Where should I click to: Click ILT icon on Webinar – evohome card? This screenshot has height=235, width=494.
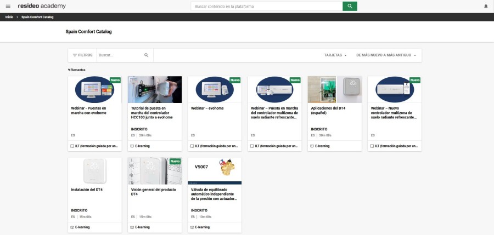[192, 146]
